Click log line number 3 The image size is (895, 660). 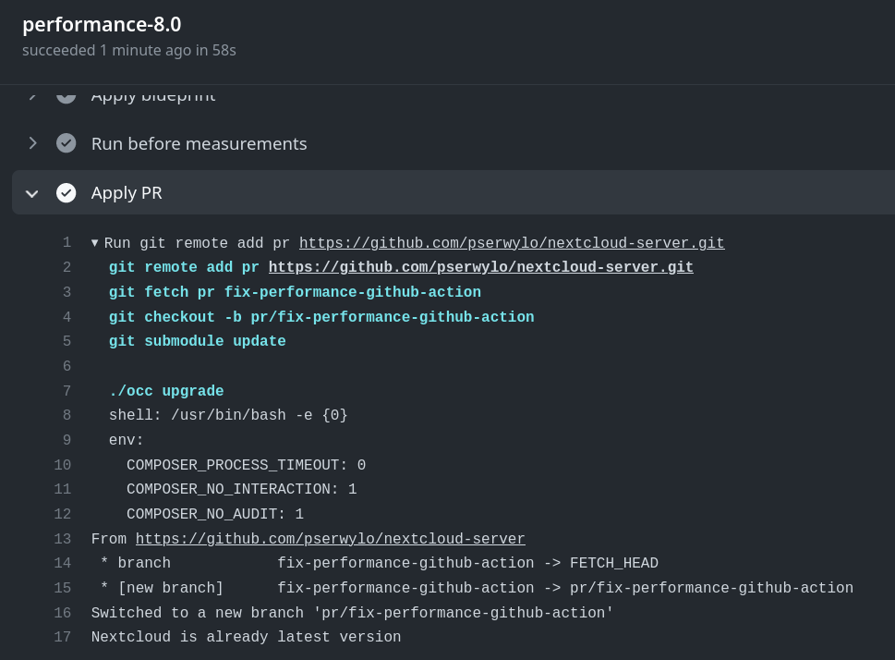67,292
